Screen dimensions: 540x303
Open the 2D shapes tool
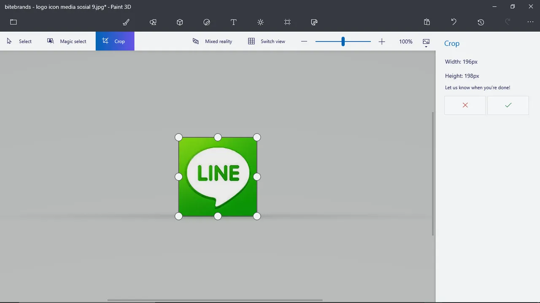[x=153, y=22]
